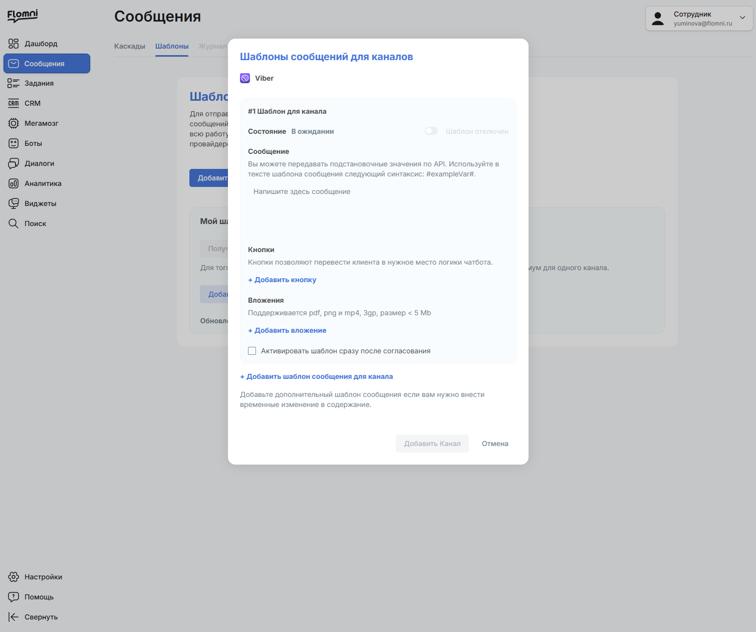
Task: Select the Шаблоны tab
Action: coord(172,46)
